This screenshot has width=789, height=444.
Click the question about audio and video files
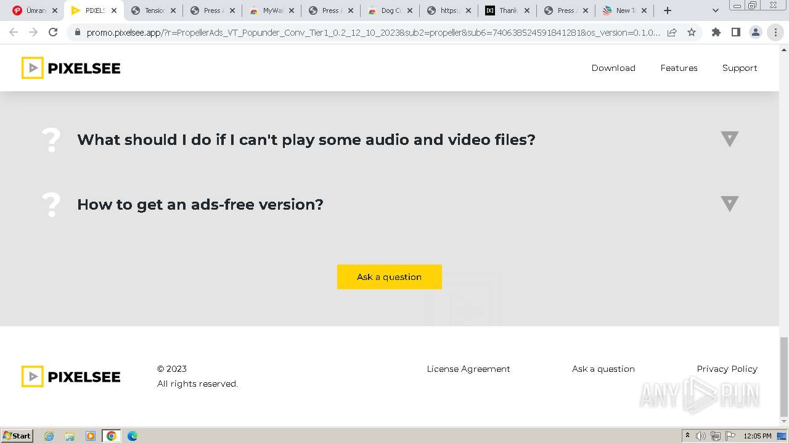(306, 139)
